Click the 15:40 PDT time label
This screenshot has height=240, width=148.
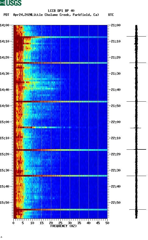click(5, 187)
